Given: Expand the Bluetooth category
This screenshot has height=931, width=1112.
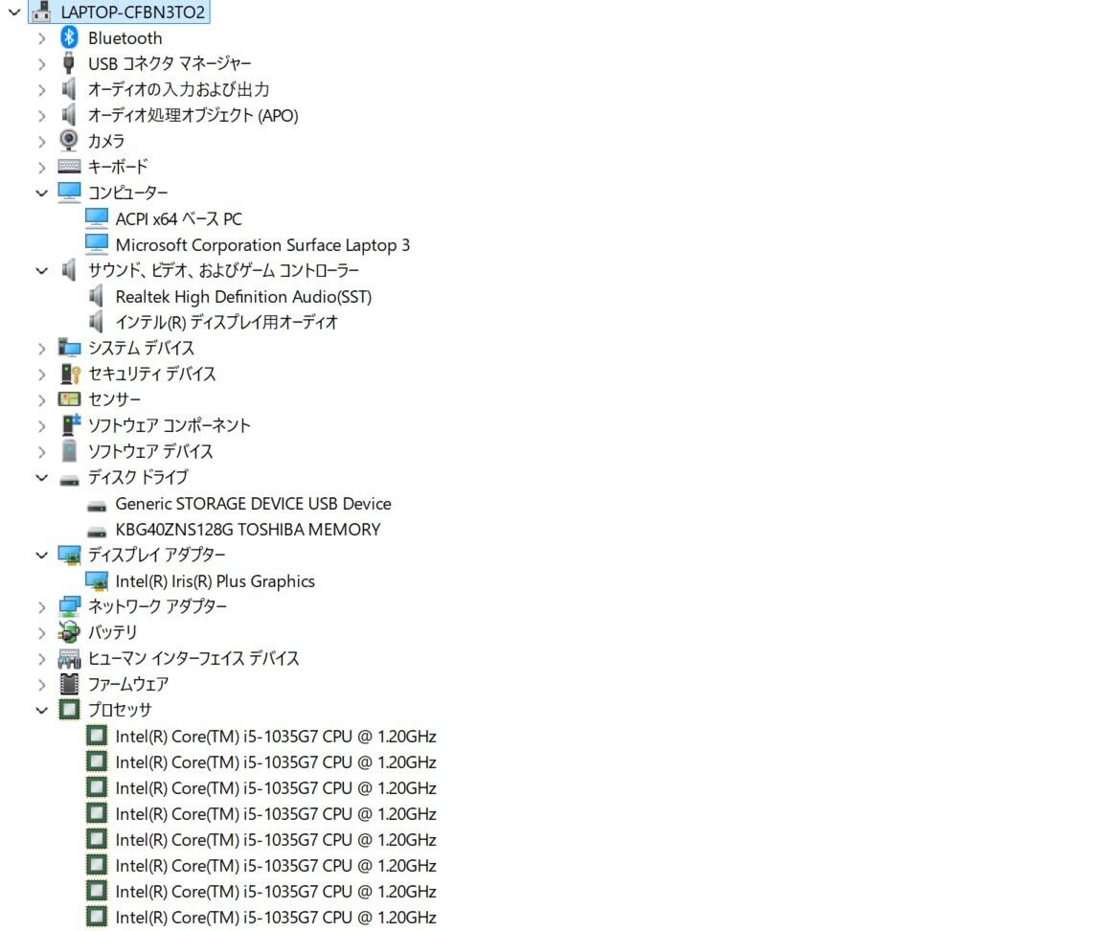Looking at the screenshot, I should pos(42,38).
